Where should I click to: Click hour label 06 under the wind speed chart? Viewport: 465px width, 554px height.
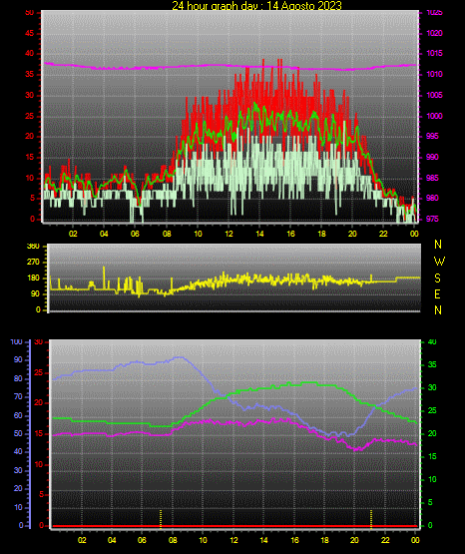pyautogui.click(x=135, y=234)
